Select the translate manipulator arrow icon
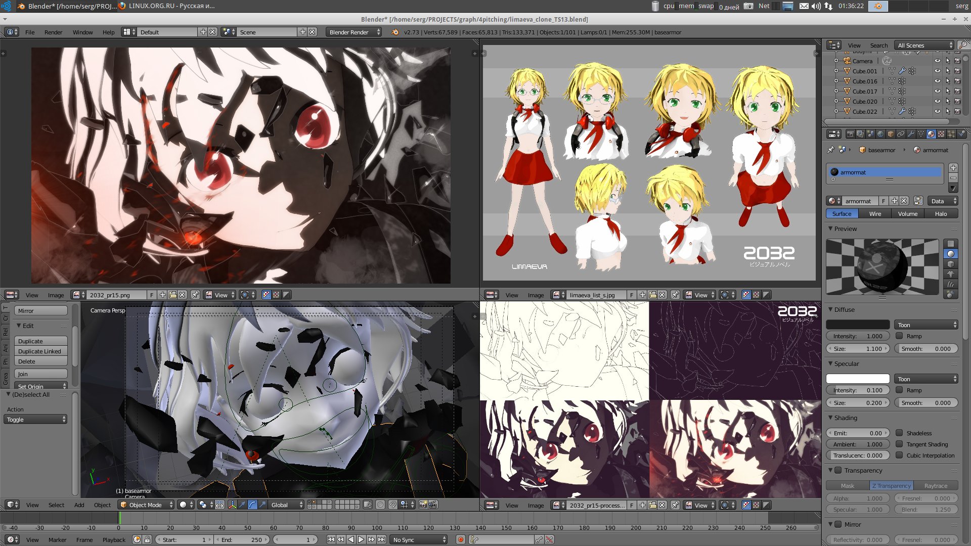 point(242,505)
